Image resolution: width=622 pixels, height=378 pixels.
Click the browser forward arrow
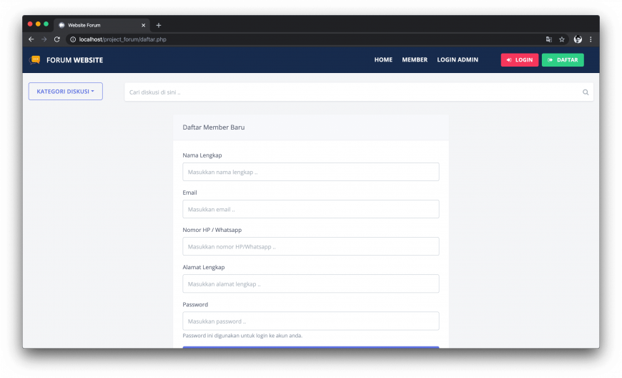tap(44, 39)
